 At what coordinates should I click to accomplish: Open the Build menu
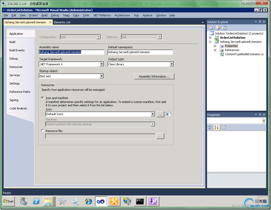point(44,15)
